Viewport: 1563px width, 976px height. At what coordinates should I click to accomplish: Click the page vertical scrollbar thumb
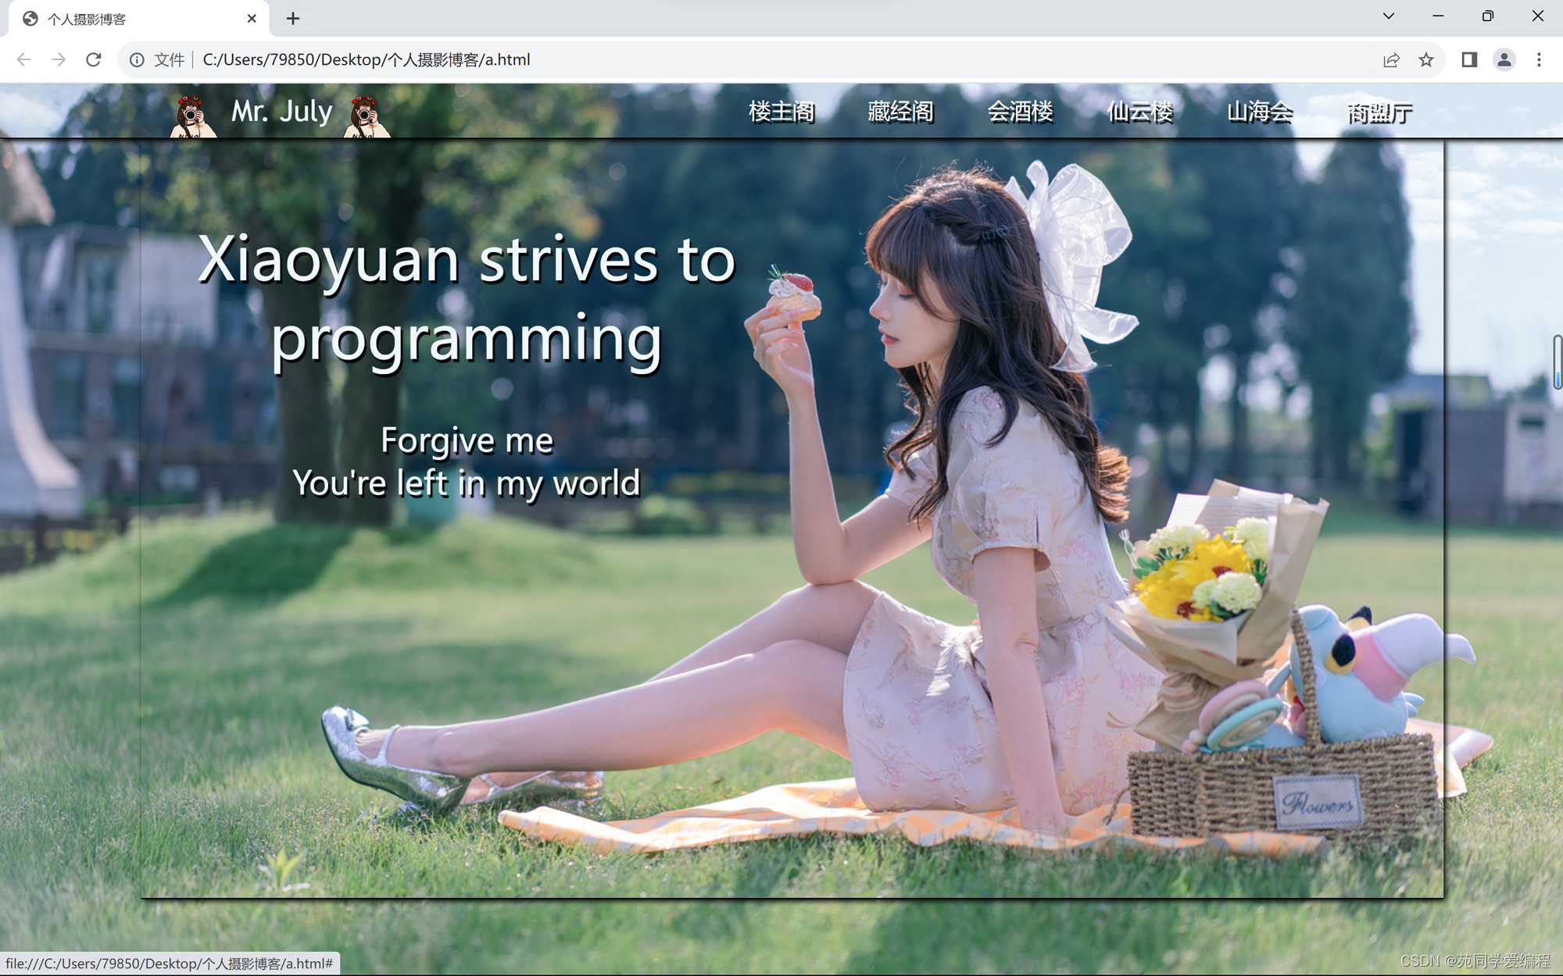click(1557, 362)
